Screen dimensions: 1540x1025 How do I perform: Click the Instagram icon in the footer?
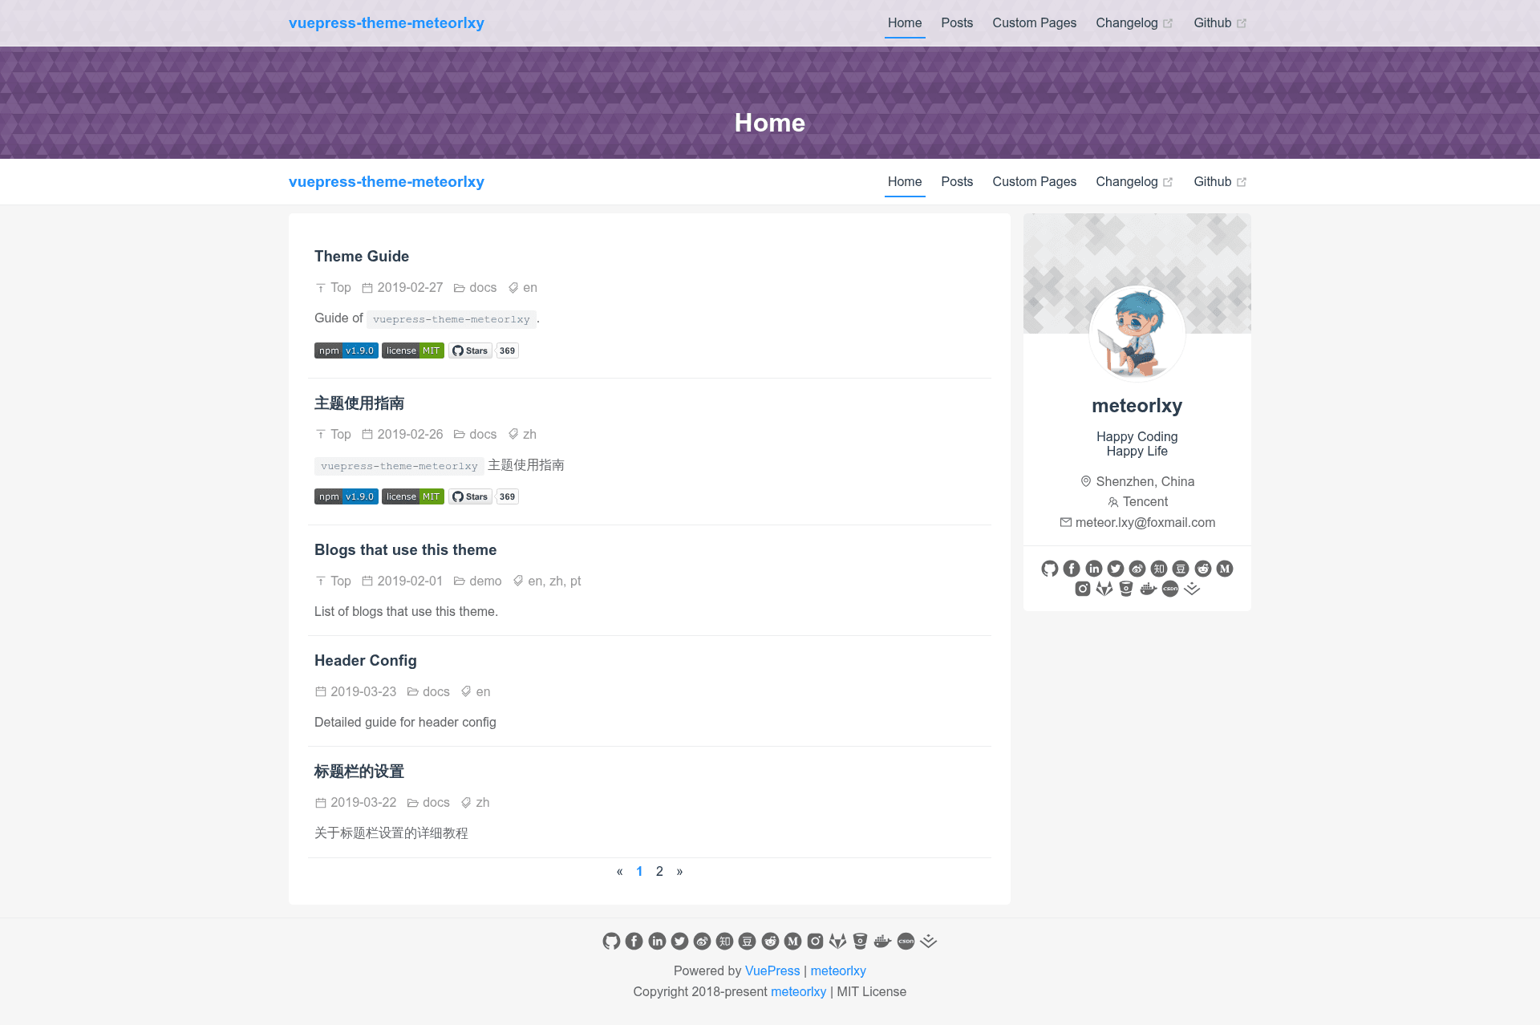(x=816, y=942)
